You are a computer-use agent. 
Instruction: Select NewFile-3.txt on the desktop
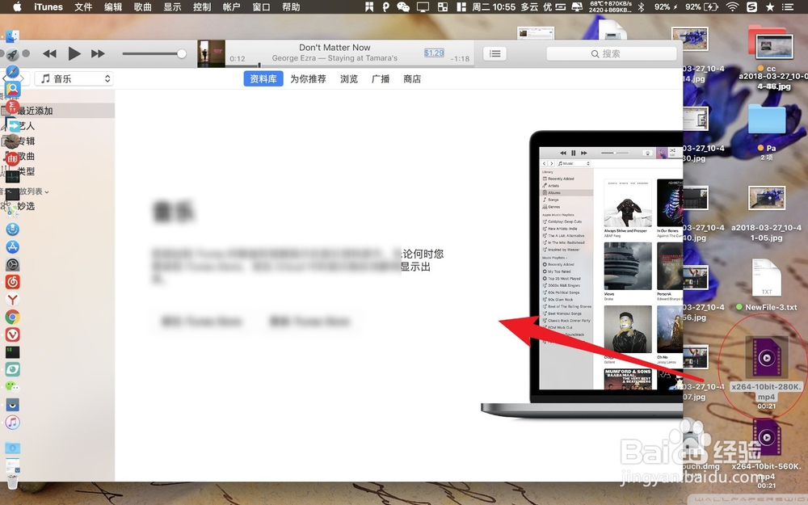click(x=766, y=278)
